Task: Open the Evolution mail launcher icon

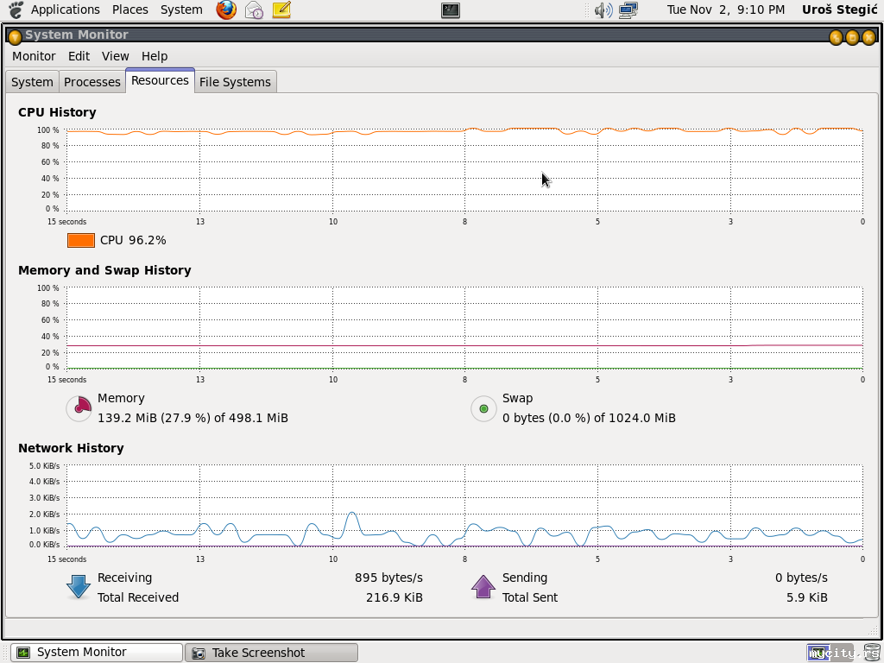Action: pyautogui.click(x=254, y=9)
